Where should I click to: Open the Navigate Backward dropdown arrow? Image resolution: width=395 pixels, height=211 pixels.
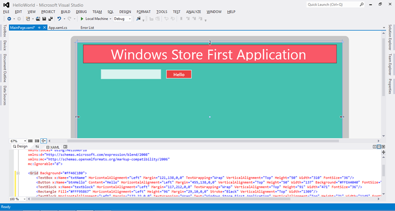(x=14, y=19)
